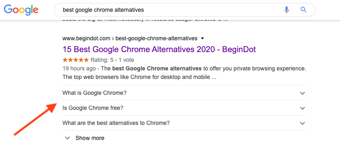Click the Google logo

(21, 10)
